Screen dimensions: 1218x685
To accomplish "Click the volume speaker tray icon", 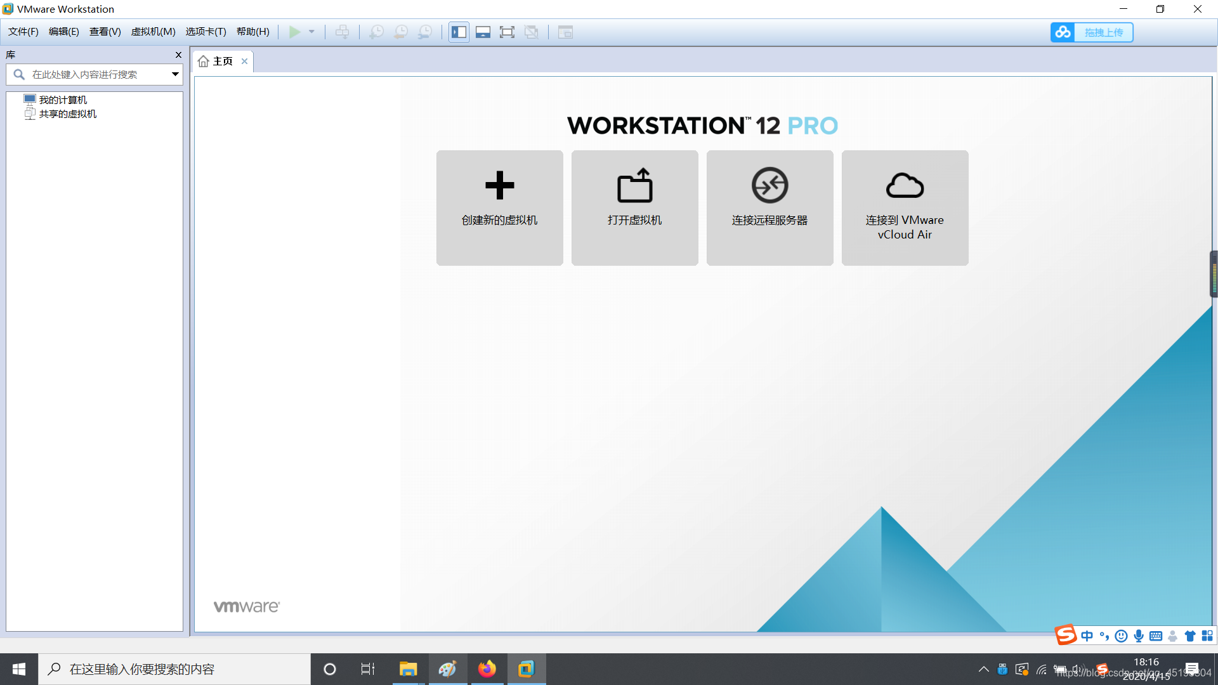I will point(1077,669).
